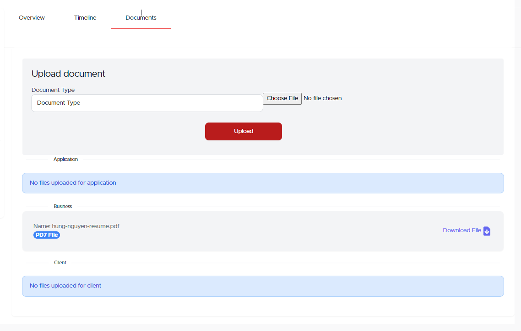Click the Application section label
This screenshot has width=521, height=331.
click(66, 160)
